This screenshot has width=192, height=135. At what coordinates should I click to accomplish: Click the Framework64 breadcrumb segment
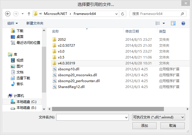point(85,14)
